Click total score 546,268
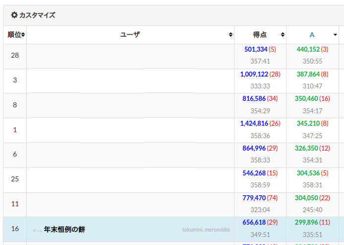The image size is (344, 245). 254,173
